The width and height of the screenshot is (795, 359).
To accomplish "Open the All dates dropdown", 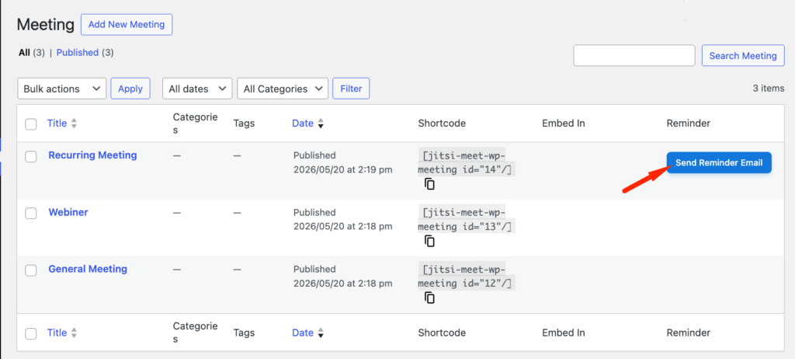I will 197,89.
